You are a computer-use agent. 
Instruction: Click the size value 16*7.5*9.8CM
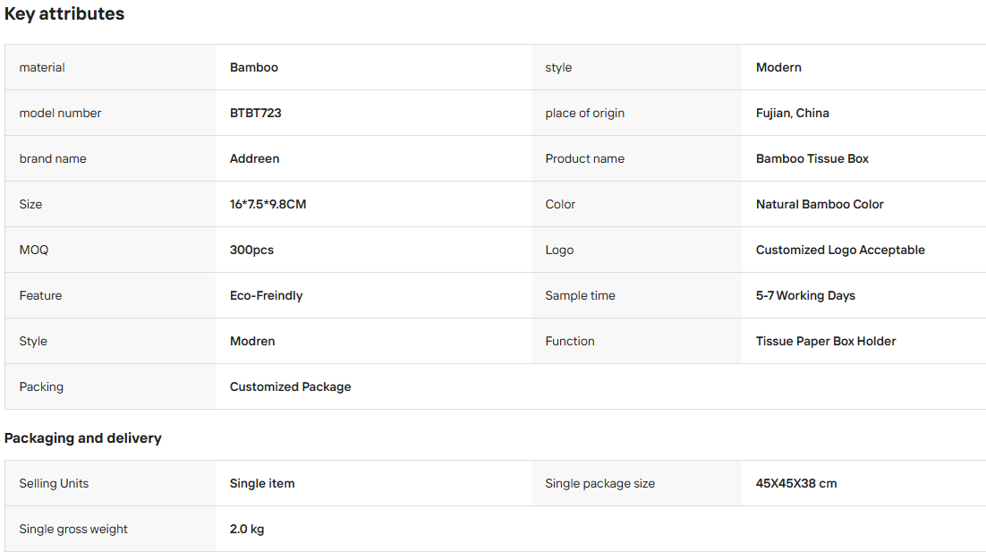(x=268, y=204)
